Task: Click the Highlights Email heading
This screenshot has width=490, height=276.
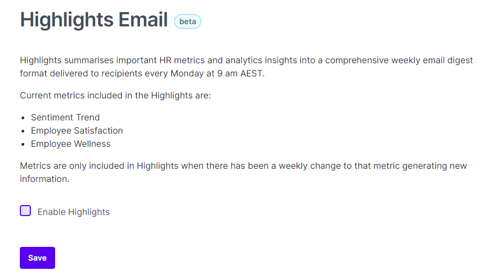Action: click(94, 20)
